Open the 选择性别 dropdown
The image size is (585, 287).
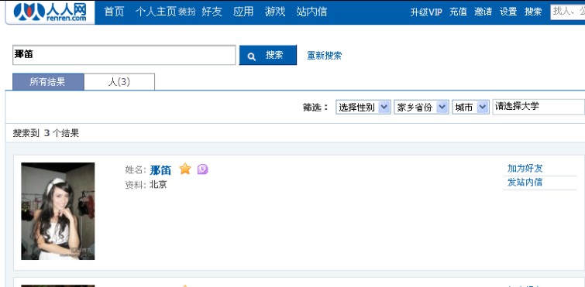click(363, 108)
